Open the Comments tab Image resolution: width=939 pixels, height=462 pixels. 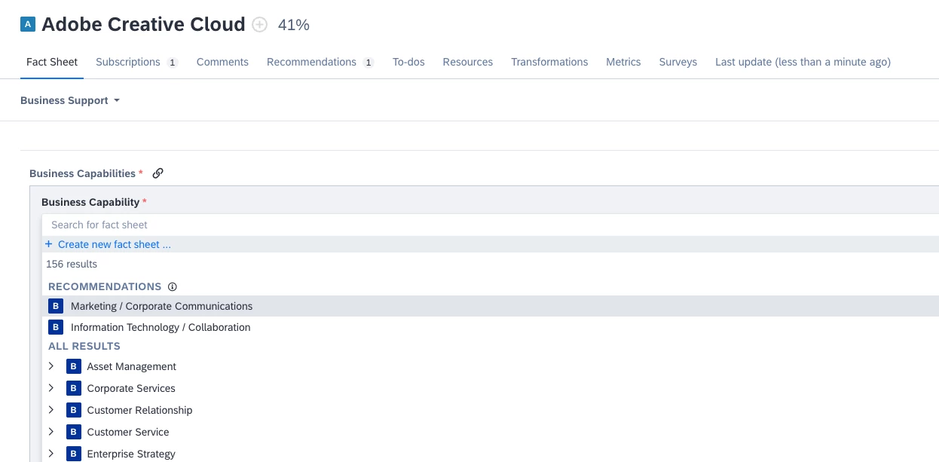222,62
